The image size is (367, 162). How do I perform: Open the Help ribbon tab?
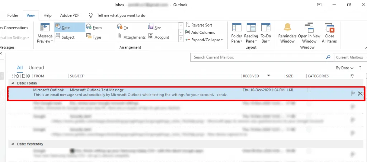47,15
